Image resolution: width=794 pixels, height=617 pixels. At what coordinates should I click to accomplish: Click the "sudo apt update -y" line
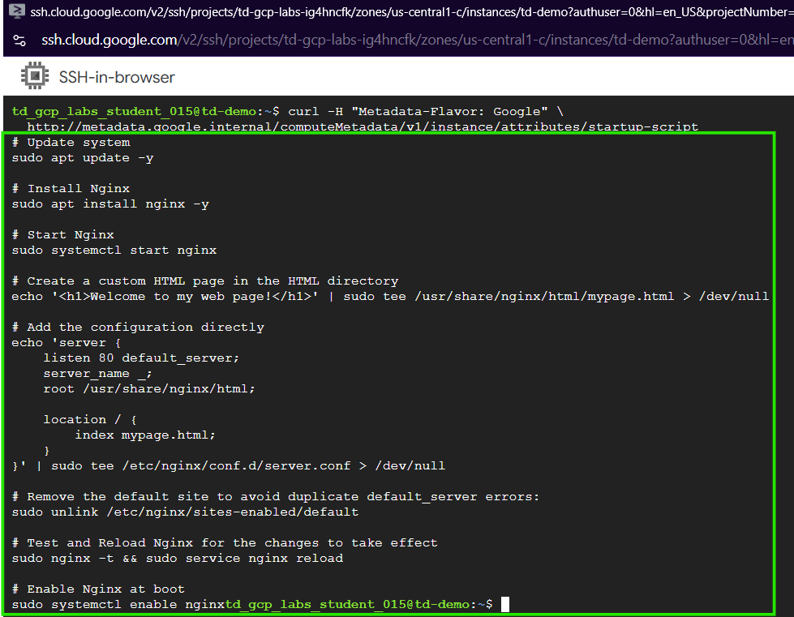[x=83, y=157]
